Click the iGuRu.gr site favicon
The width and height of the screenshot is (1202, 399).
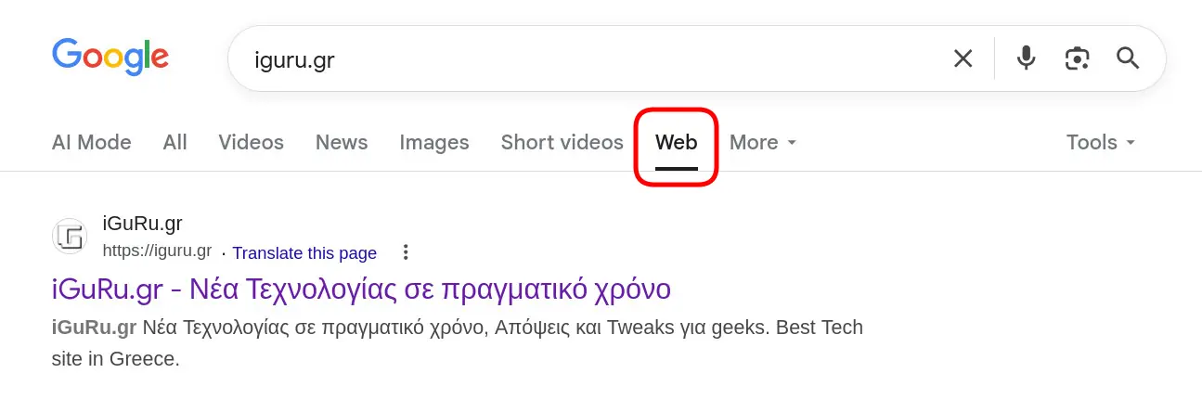pyautogui.click(x=70, y=237)
